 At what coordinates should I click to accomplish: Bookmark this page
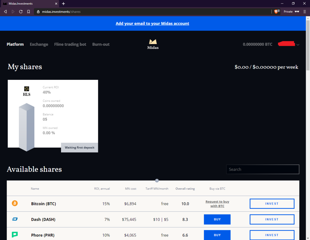[28, 12]
